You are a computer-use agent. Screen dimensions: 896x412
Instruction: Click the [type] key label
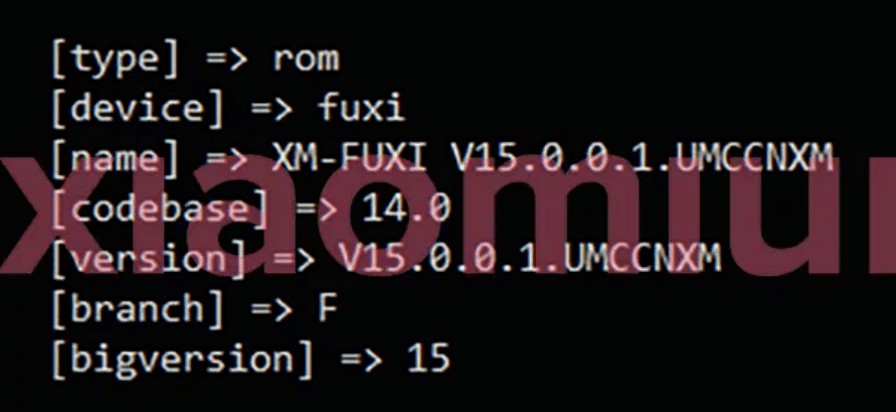(116, 60)
